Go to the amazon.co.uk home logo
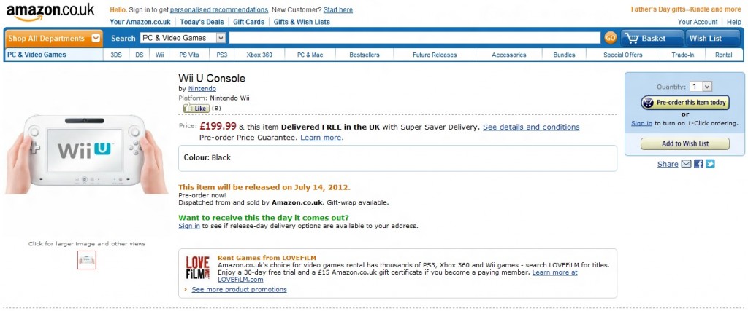 [50, 13]
